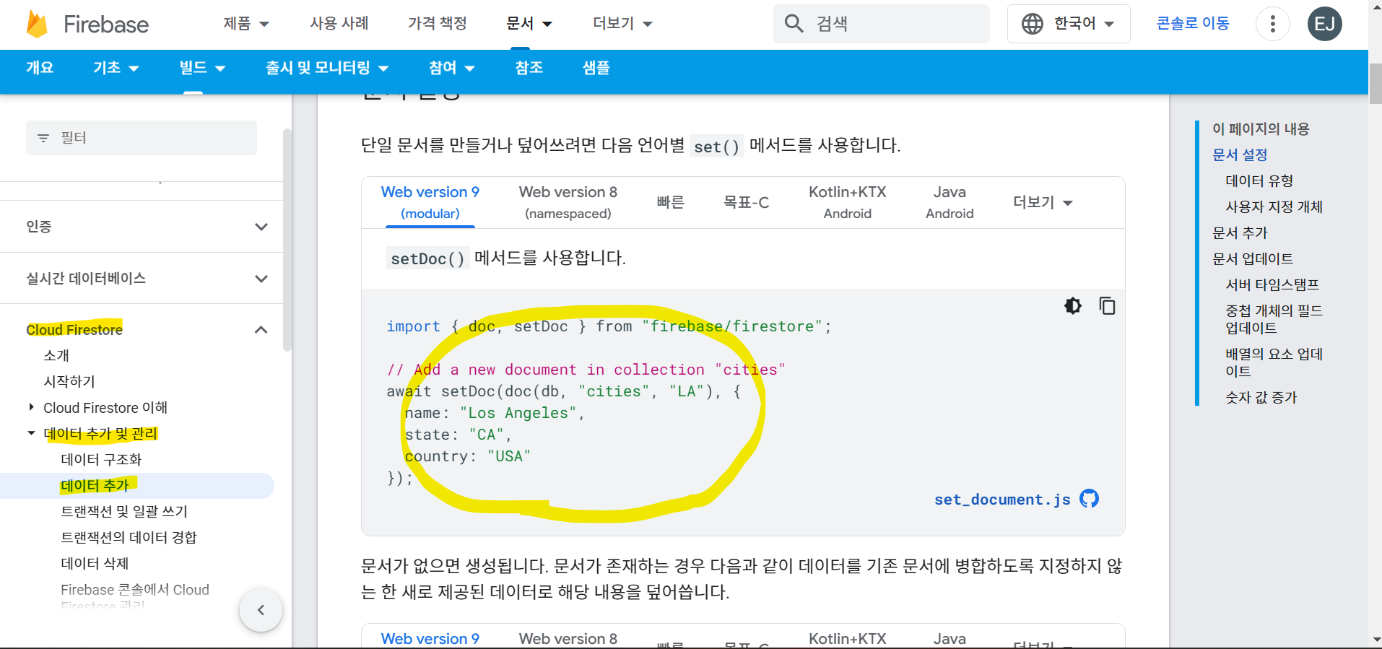Open 데이터 추가 in sidebar
Image resolution: width=1382 pixels, height=649 pixels.
point(95,486)
